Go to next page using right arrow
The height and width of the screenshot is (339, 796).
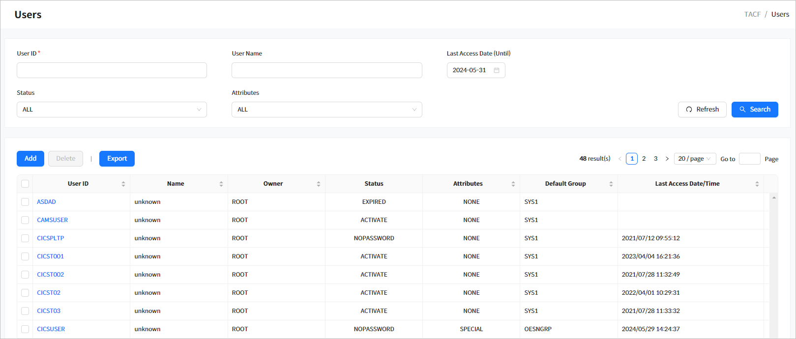coord(667,159)
